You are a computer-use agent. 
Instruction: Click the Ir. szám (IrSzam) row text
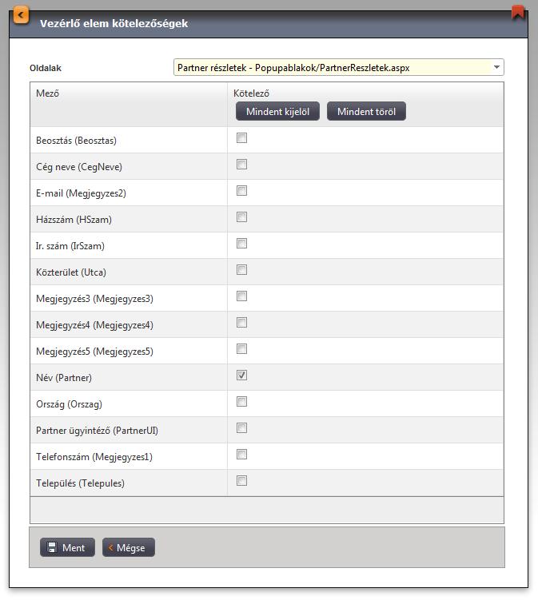(x=70, y=246)
